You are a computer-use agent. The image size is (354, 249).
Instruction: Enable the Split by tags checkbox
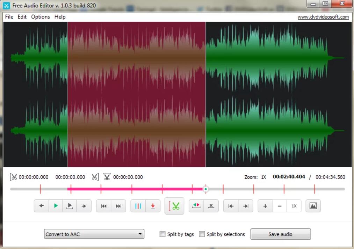[x=162, y=234]
